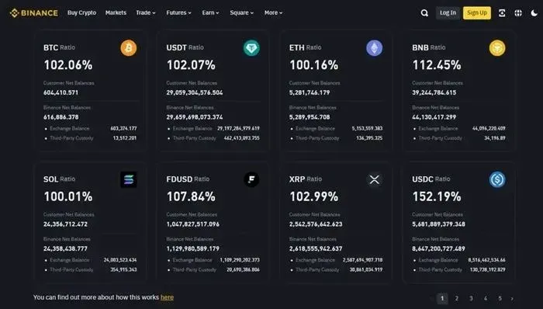Screen dimensions: 543x309
Task: Click BTC Binance net balance 616,886.378
Action: pyautogui.click(x=61, y=117)
